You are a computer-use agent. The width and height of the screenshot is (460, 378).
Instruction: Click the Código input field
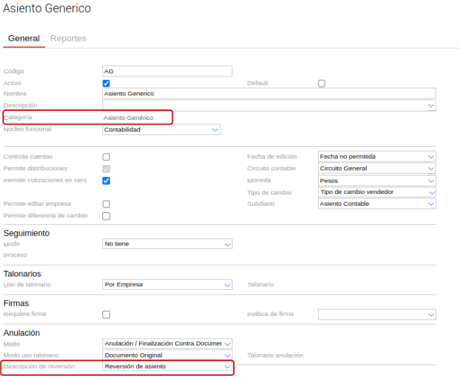coord(167,71)
